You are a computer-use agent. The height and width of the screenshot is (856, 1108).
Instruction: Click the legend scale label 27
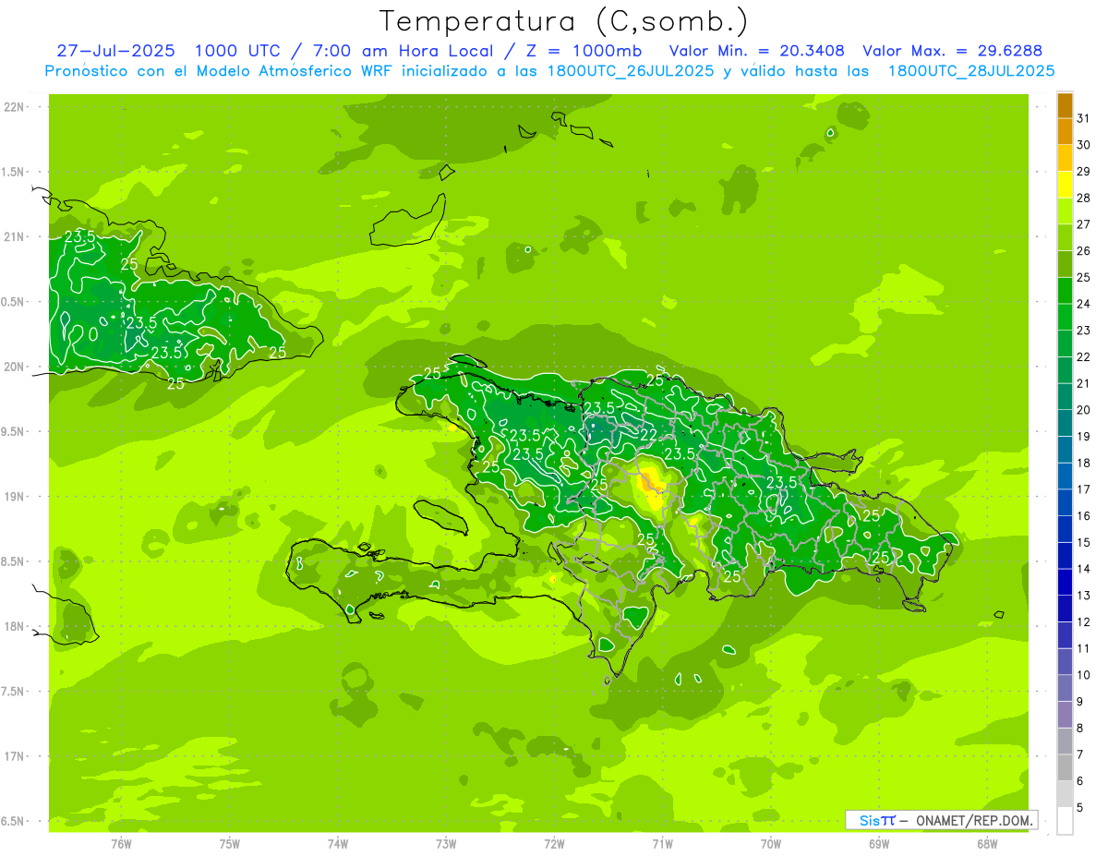tap(1083, 224)
